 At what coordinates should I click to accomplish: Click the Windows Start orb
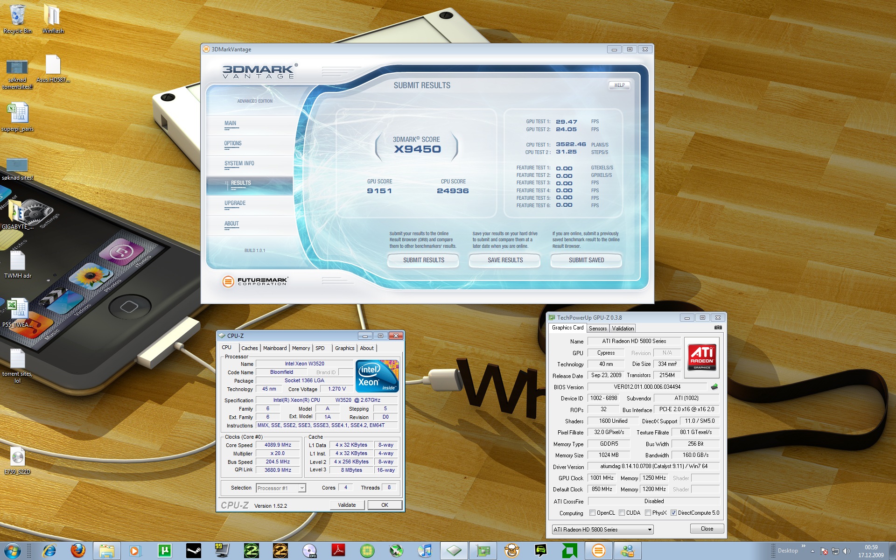pyautogui.click(x=13, y=551)
